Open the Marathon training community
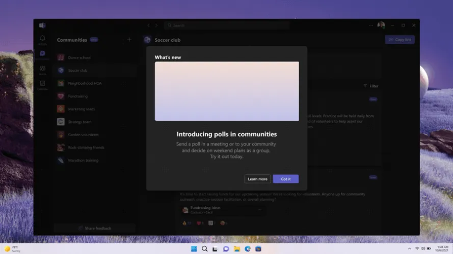Image resolution: width=453 pixels, height=254 pixels. coord(84,161)
